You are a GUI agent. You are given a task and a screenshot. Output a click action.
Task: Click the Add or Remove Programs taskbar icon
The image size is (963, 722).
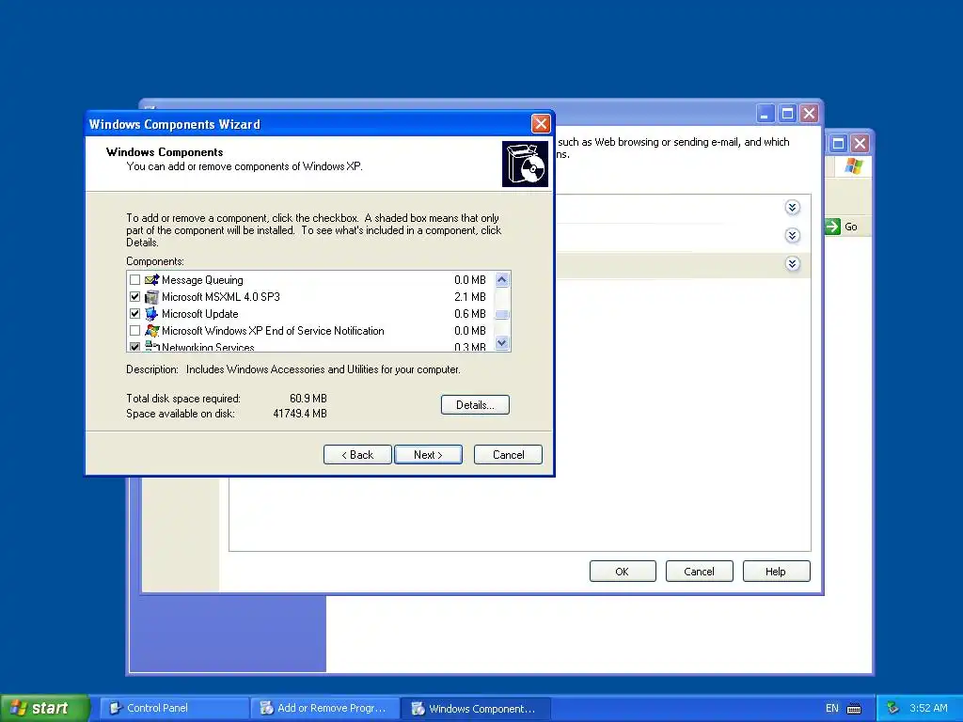[x=266, y=708]
